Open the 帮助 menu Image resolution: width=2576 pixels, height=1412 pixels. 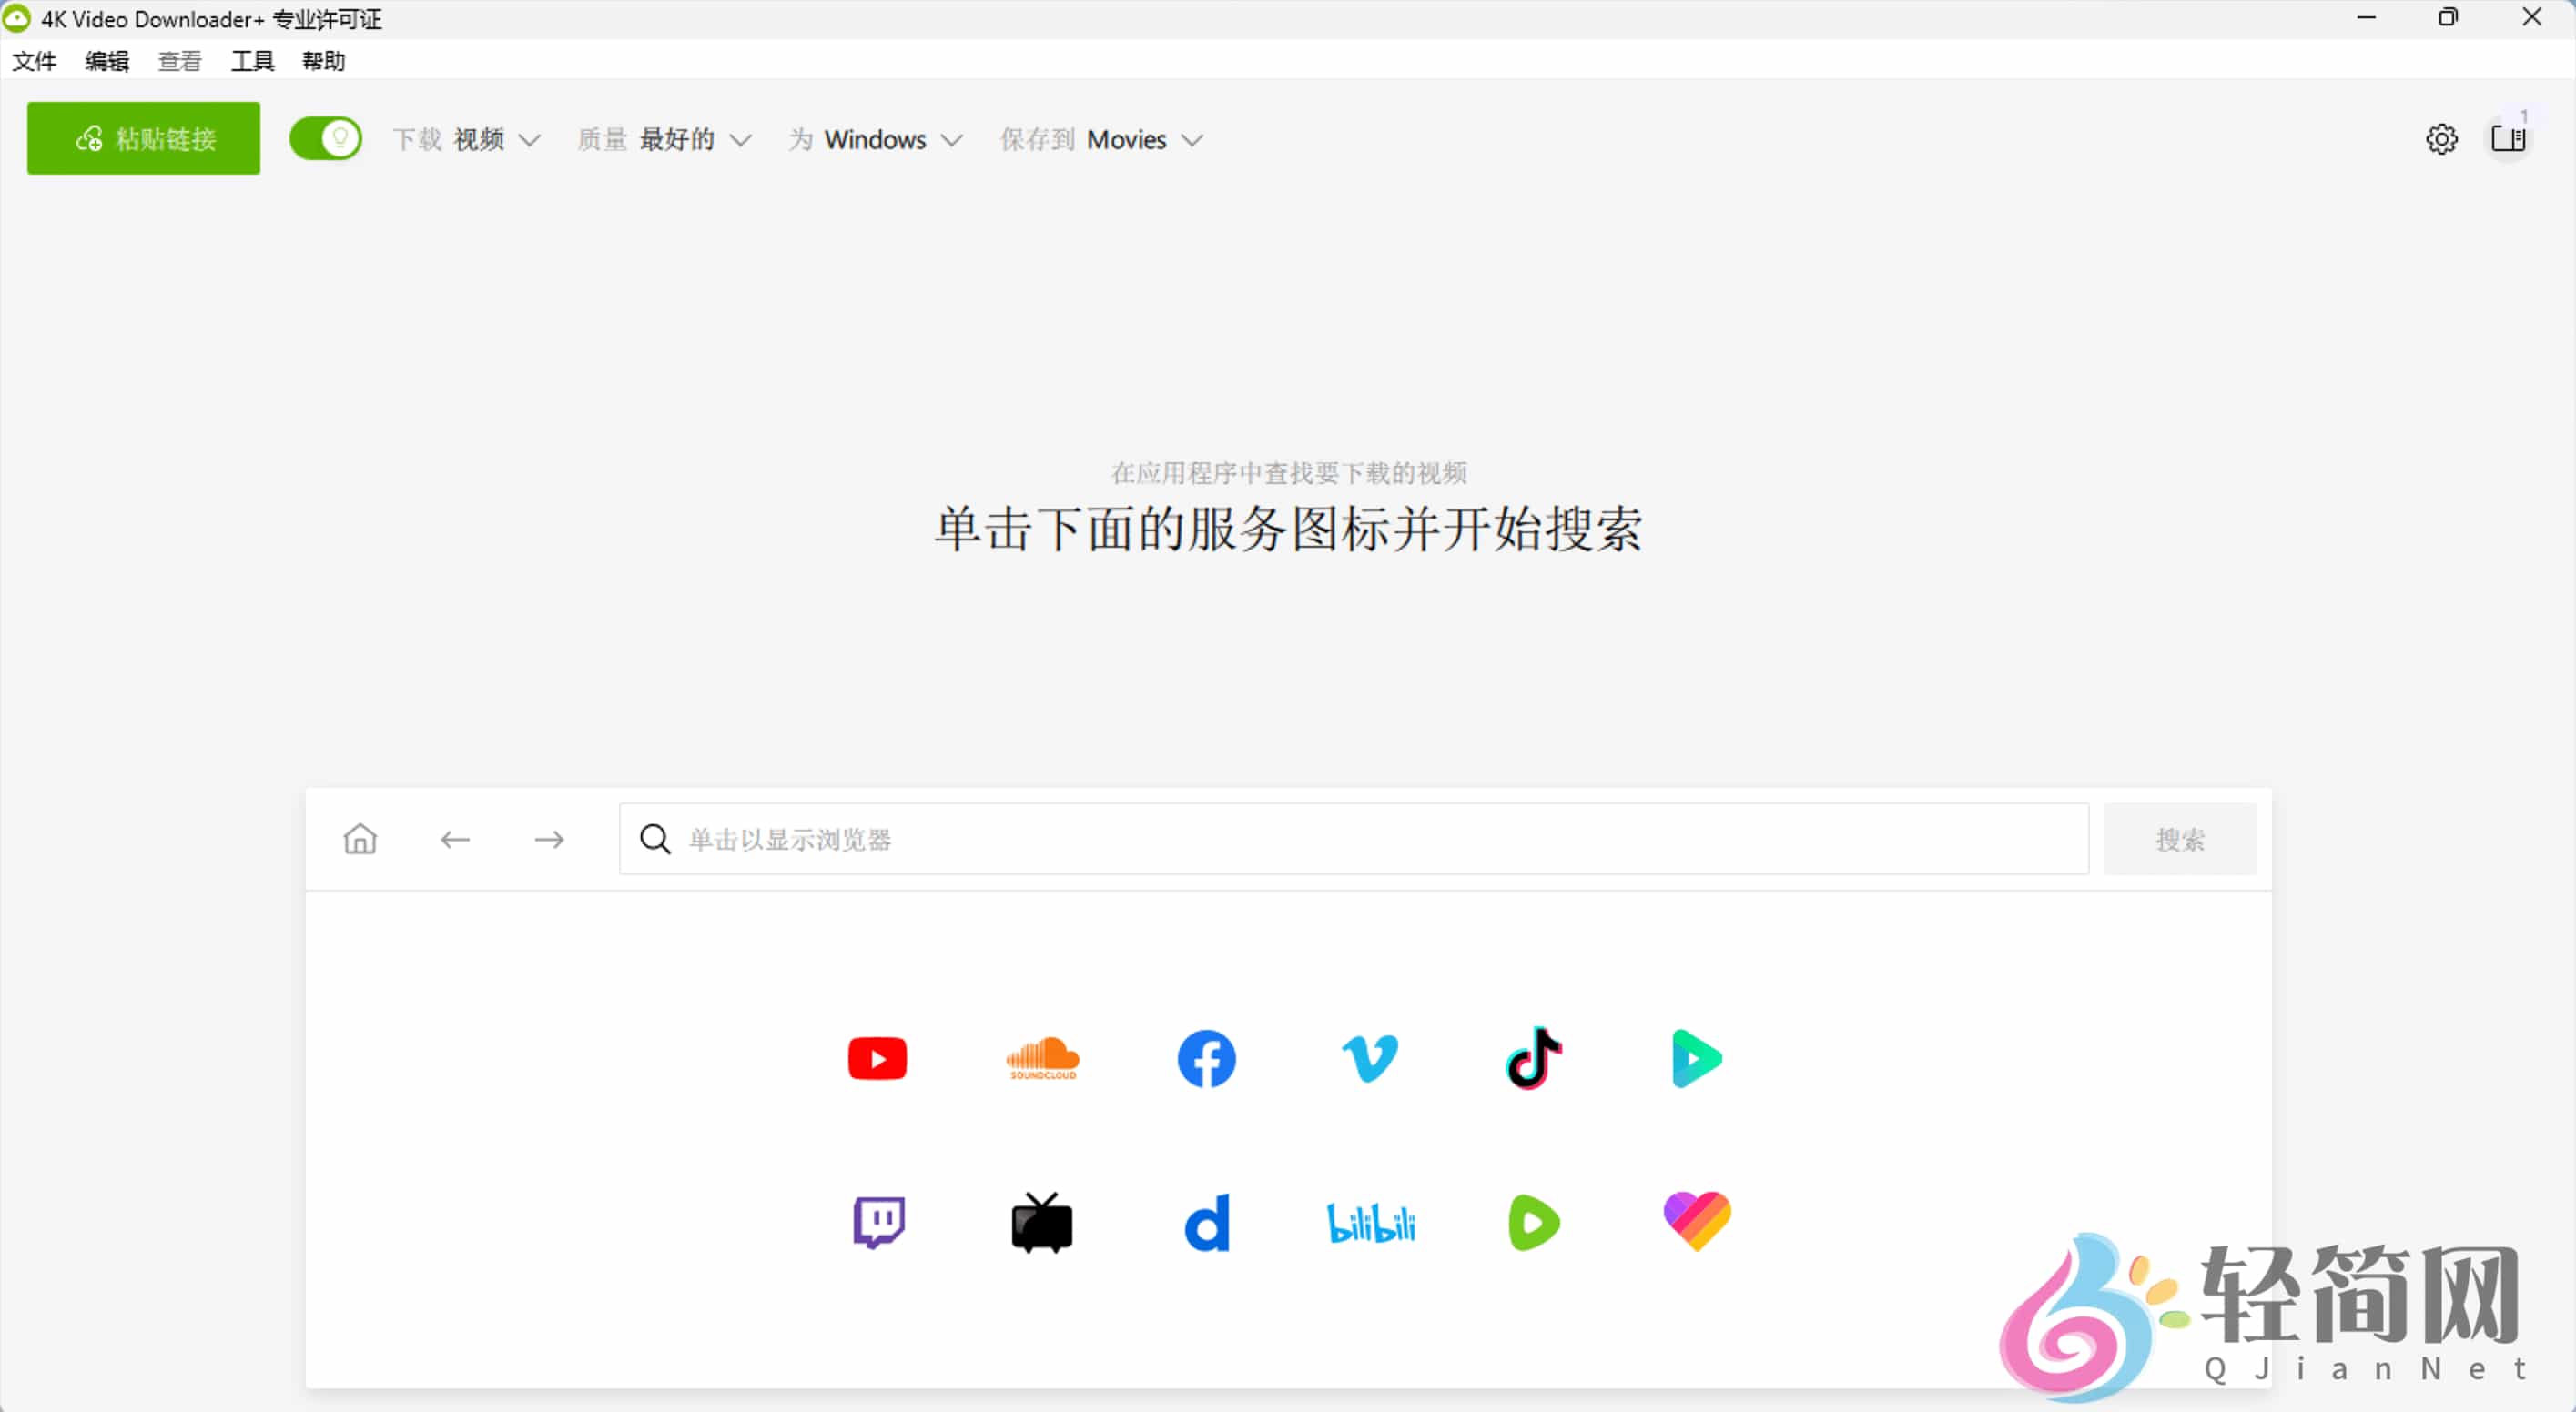[x=322, y=61]
